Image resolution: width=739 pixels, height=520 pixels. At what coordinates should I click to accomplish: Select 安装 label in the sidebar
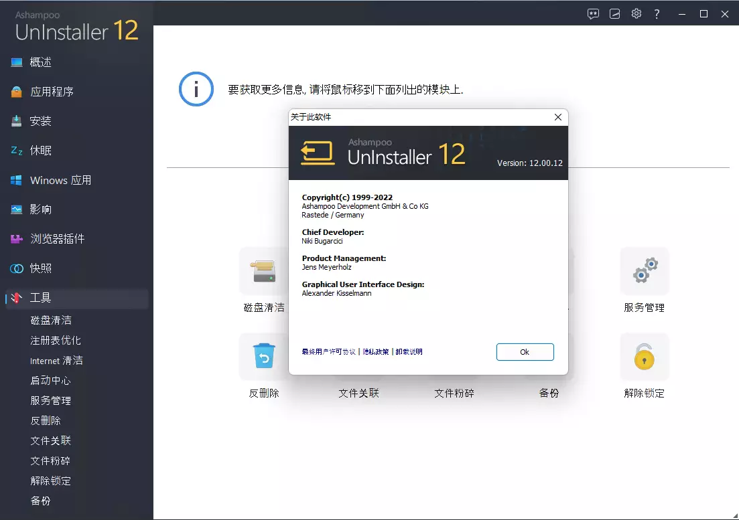pyautogui.click(x=40, y=121)
